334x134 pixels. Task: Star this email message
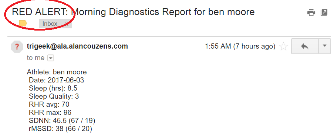[x=283, y=46]
